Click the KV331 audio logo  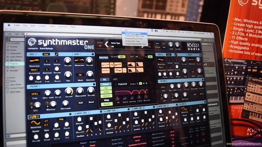193,46
